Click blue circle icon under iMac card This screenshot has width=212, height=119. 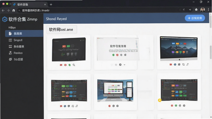pyautogui.click(x=175, y=65)
